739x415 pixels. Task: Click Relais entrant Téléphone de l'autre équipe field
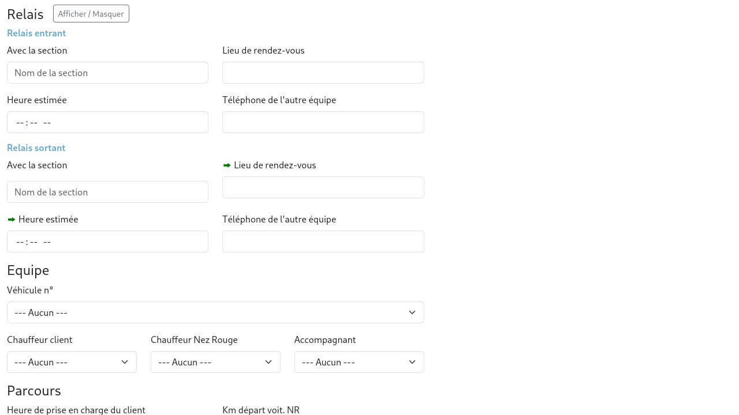(x=323, y=122)
